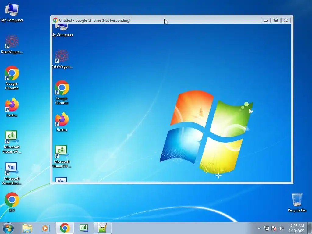Open the Windows Start menu
Viewport: 312px width, 234px height.
point(8,228)
